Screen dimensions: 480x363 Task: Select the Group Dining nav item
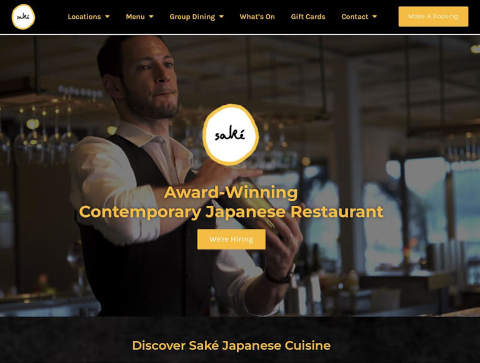click(x=192, y=17)
